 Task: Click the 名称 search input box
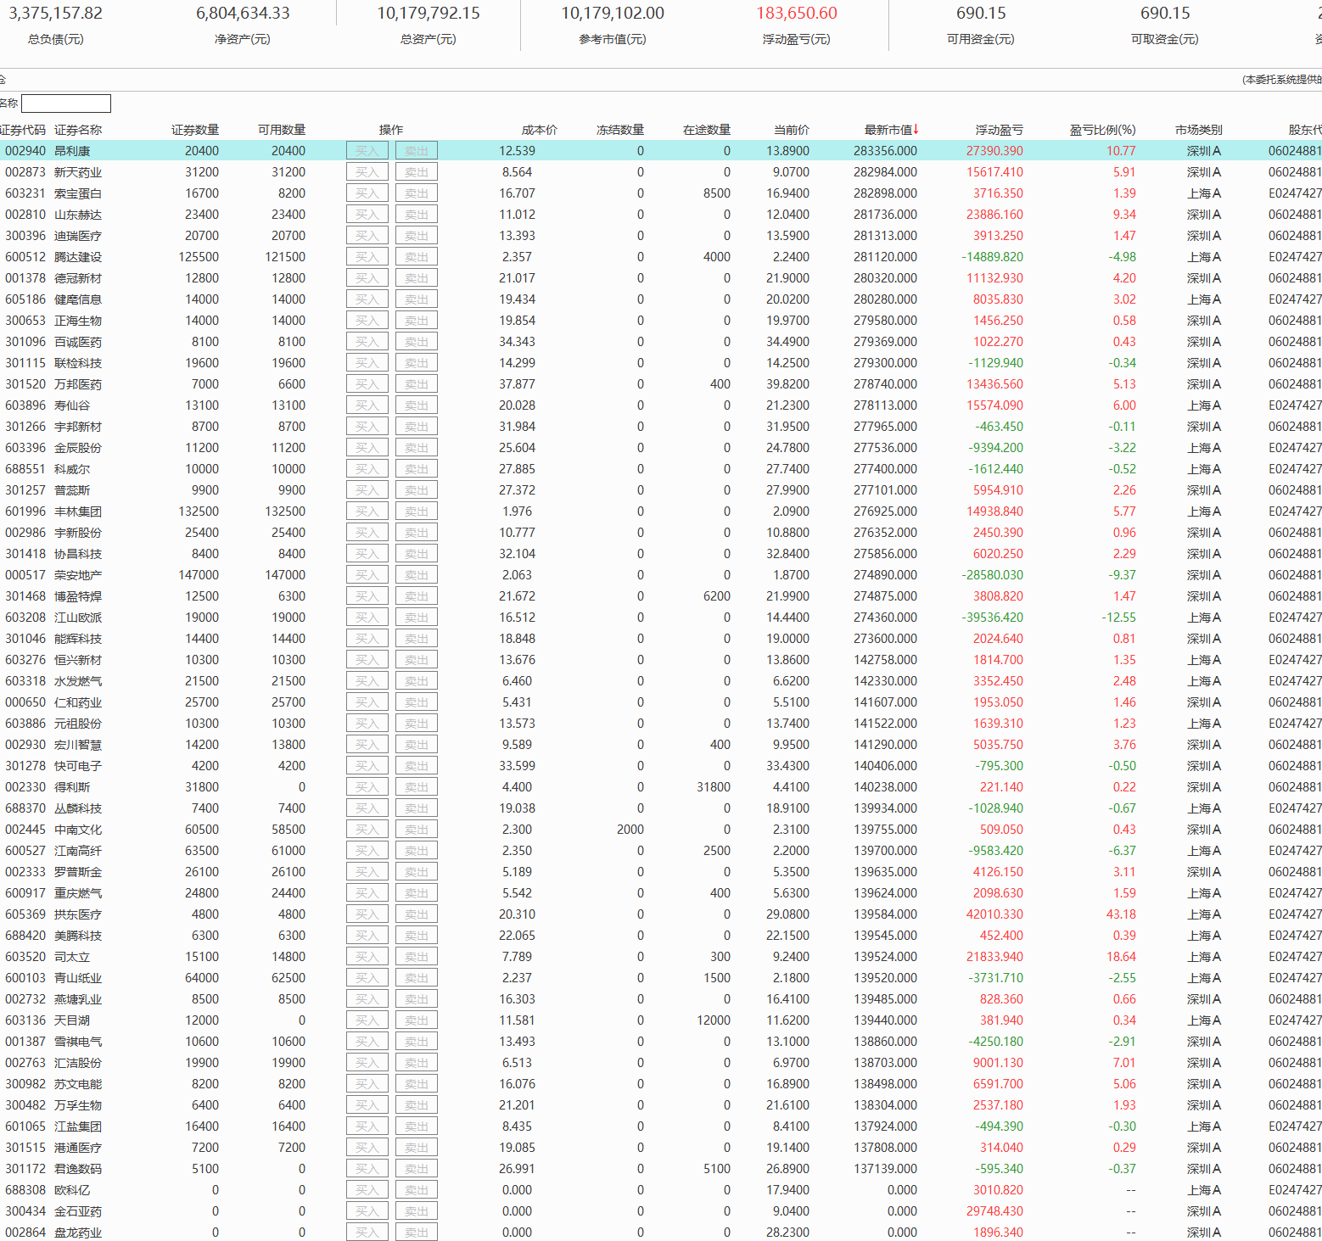pyautogui.click(x=66, y=103)
